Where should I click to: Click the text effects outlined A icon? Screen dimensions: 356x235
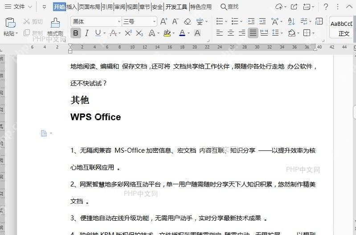pyautogui.click(x=151, y=33)
